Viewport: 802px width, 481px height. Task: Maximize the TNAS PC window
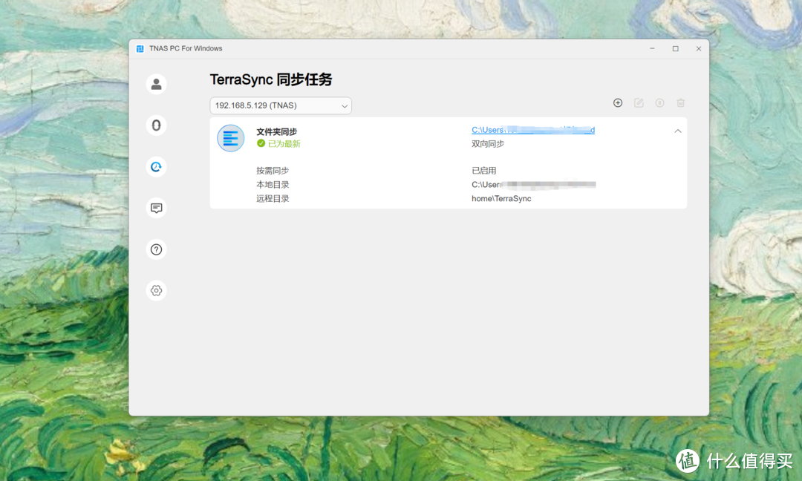click(x=675, y=49)
